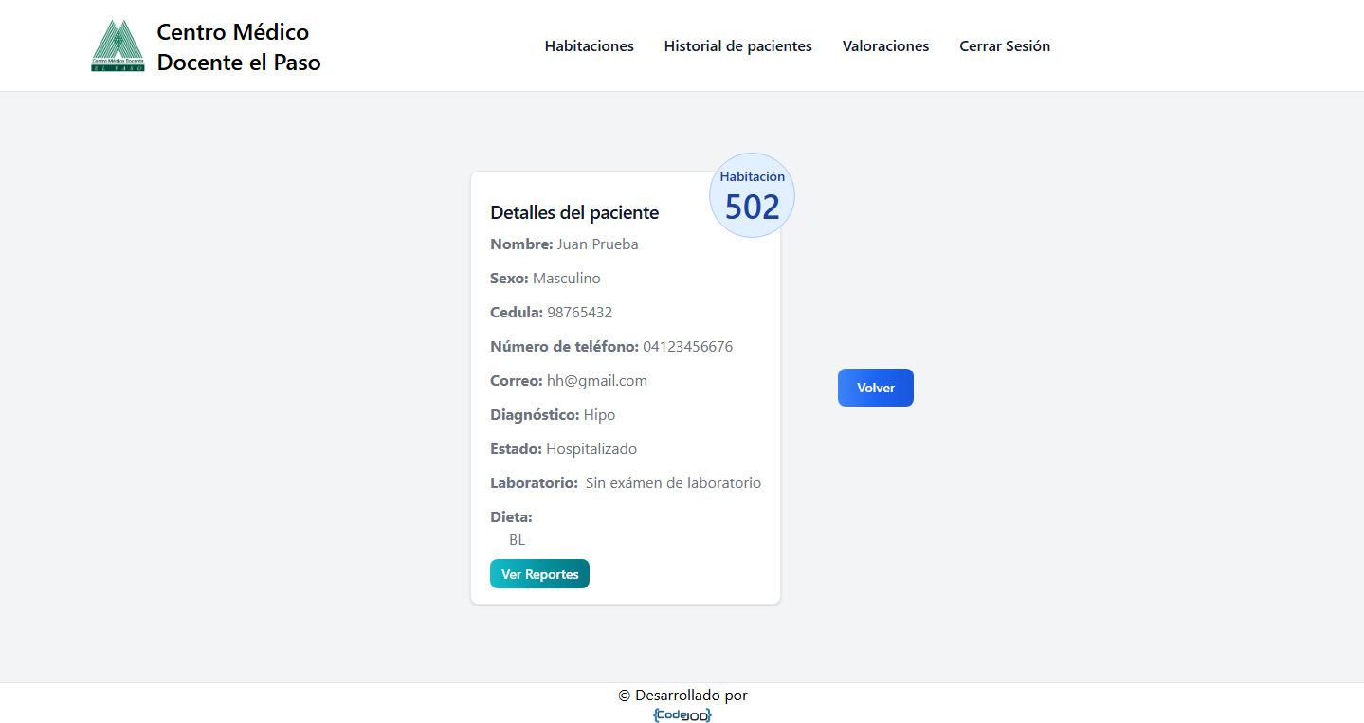
Task: Select the Detalles del paciente heading
Action: (574, 212)
